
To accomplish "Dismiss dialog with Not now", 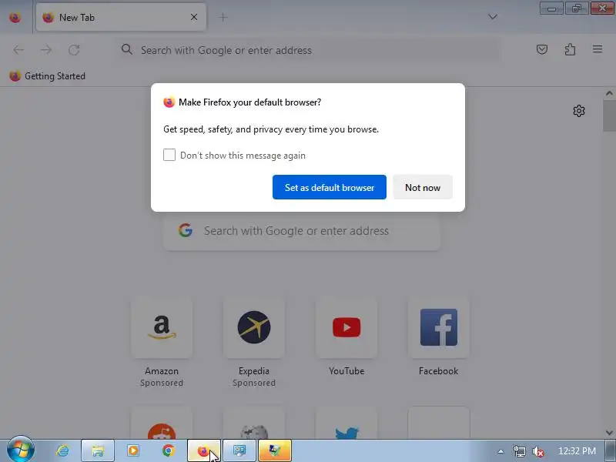I will [x=423, y=187].
